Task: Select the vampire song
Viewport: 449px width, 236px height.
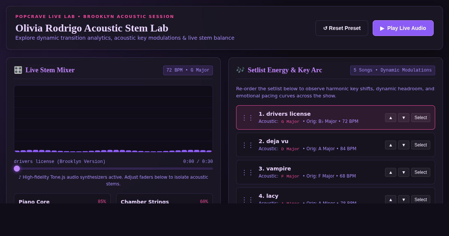Action: [x=421, y=172]
